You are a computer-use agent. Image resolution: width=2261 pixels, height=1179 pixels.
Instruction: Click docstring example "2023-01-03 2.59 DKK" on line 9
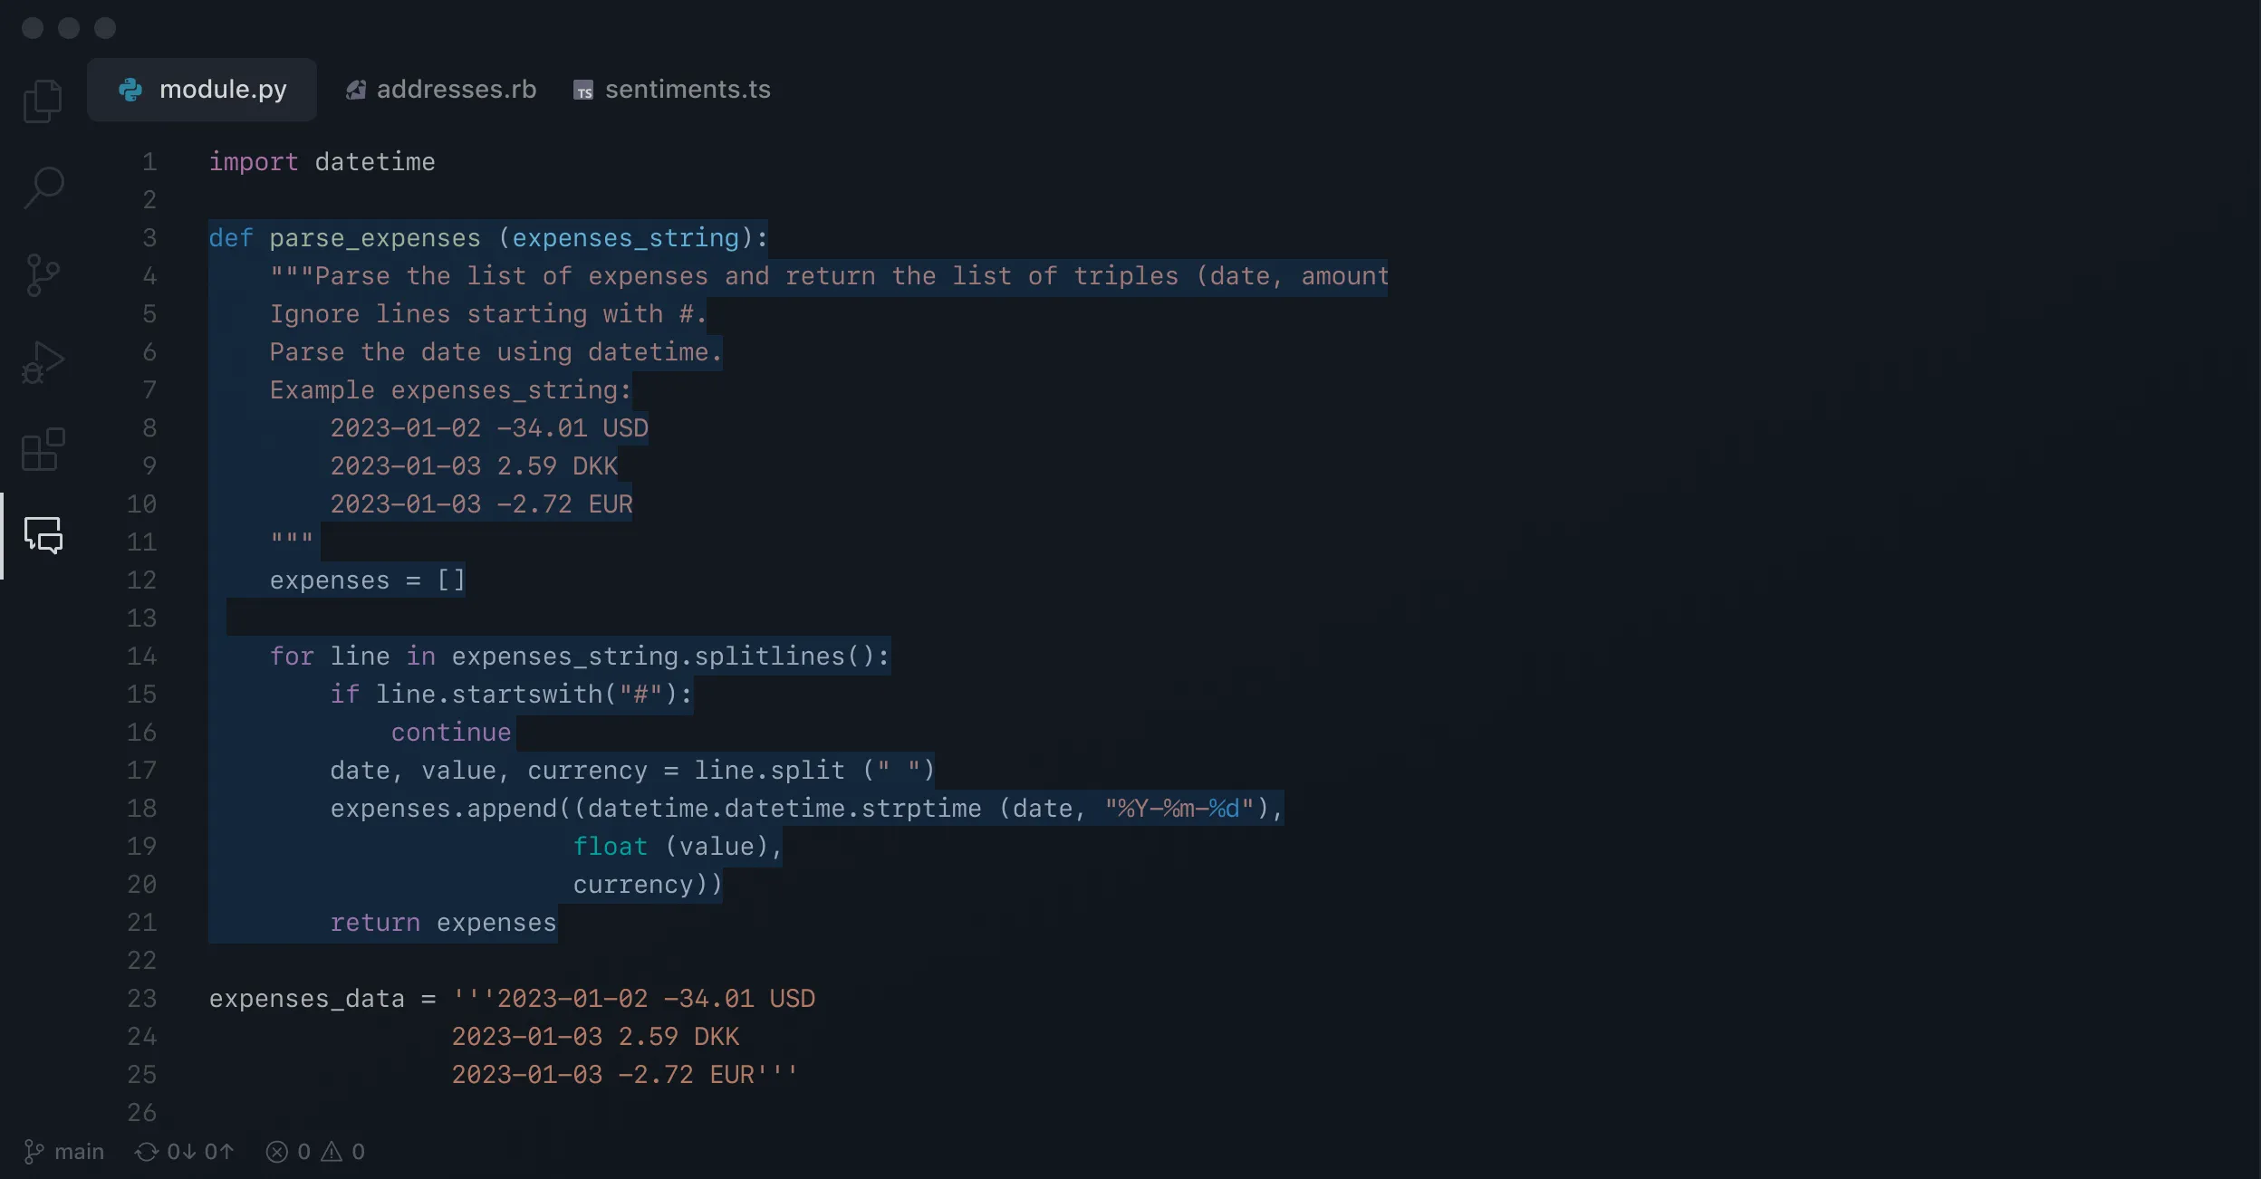point(474,466)
